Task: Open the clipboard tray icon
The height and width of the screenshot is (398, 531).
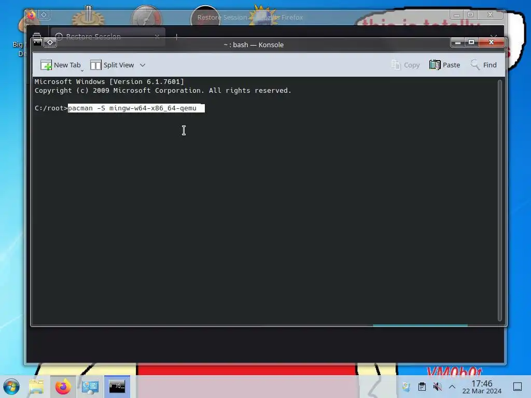Action: tap(422, 387)
